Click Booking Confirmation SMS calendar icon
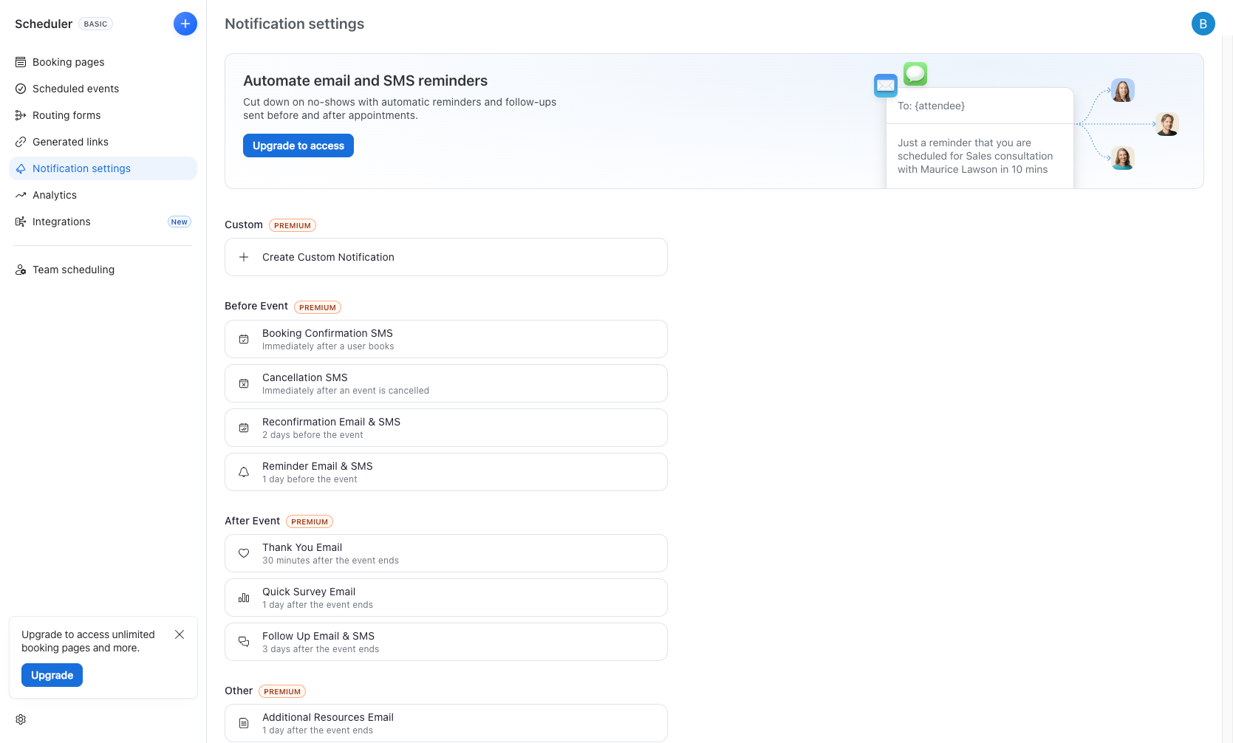 pyautogui.click(x=244, y=339)
